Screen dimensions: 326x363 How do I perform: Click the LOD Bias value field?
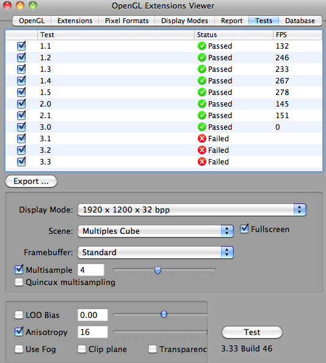click(x=93, y=315)
